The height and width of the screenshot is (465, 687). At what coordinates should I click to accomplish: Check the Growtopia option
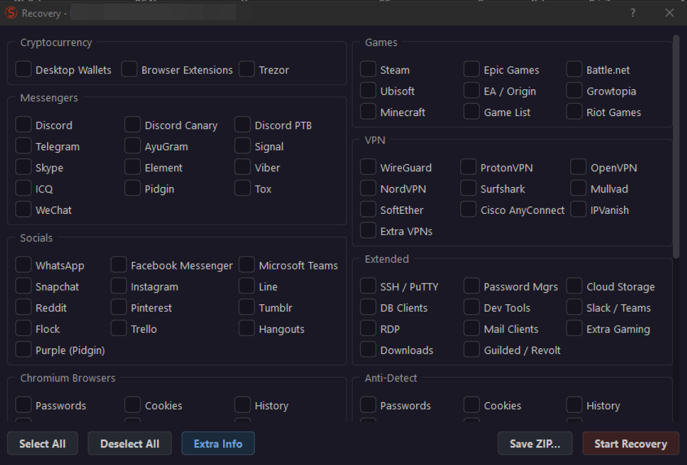coord(574,90)
